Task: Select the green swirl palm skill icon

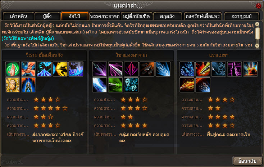Action: click(13, 69)
